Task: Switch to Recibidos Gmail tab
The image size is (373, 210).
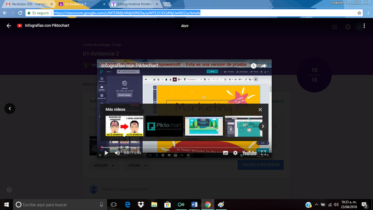Action: (30, 4)
